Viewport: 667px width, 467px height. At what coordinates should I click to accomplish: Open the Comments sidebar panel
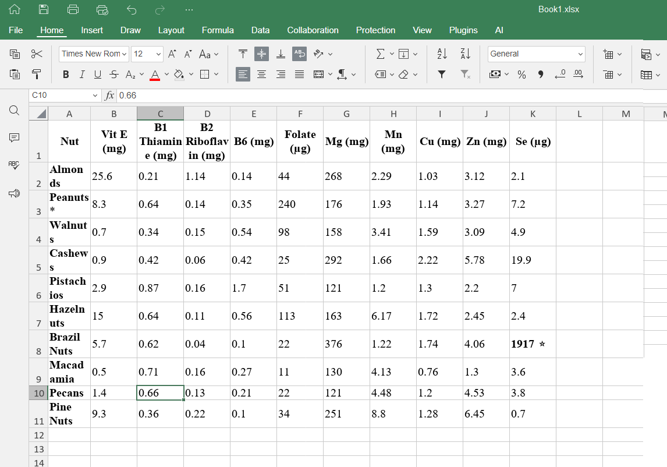15,138
